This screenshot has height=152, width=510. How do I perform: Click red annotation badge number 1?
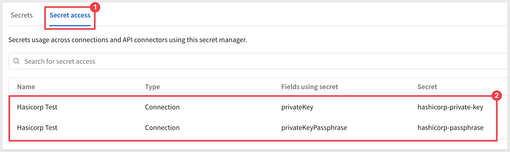pyautogui.click(x=95, y=7)
